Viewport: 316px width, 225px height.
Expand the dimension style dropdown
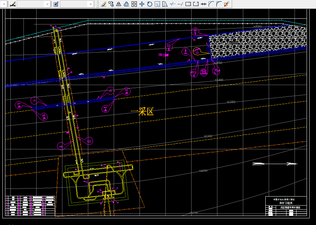click(47, 4)
